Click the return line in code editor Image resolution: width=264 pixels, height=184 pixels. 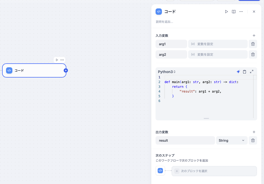[x=180, y=87]
